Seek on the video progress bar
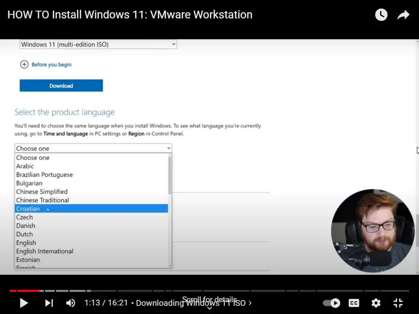Screen dimensions: 419x314 209,291
